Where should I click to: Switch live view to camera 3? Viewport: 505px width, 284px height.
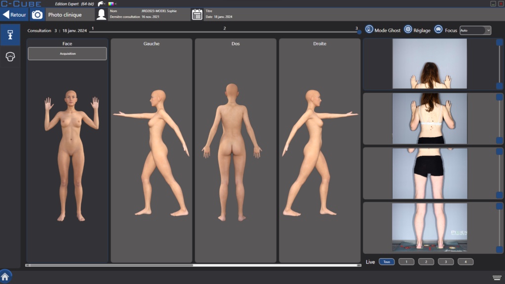(445, 262)
